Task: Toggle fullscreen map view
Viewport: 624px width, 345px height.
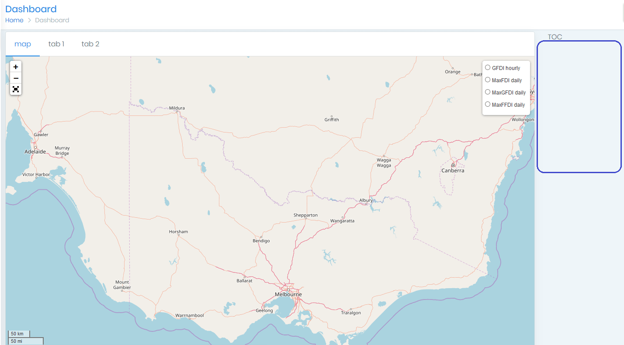Action: pos(16,89)
